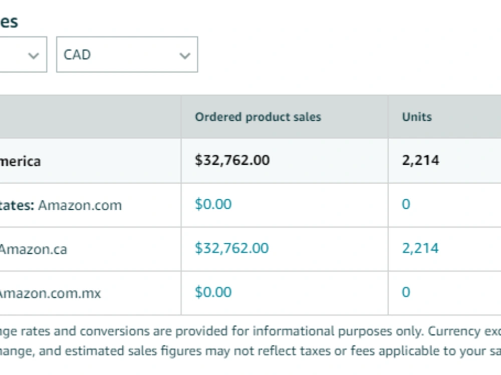The width and height of the screenshot is (501, 375).
Task: Click the Units column header
Action: coord(417,117)
